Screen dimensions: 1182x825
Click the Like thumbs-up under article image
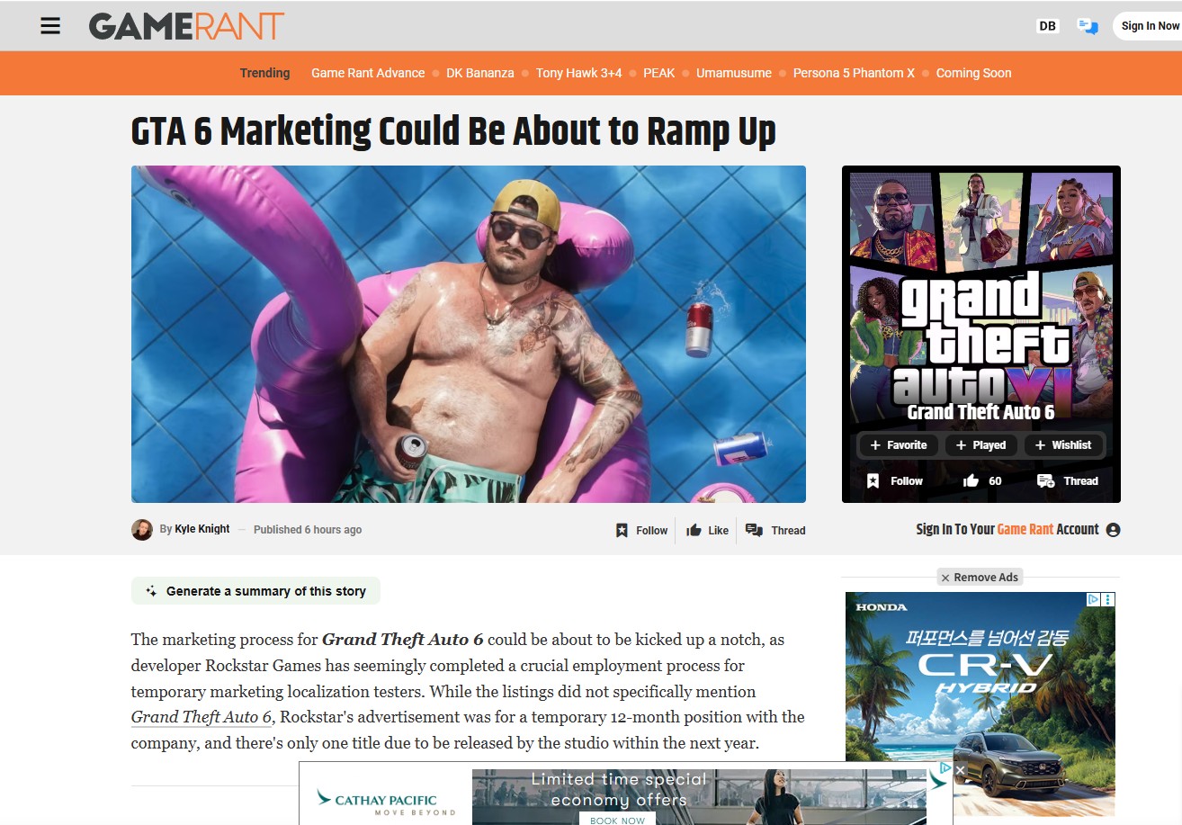(707, 531)
